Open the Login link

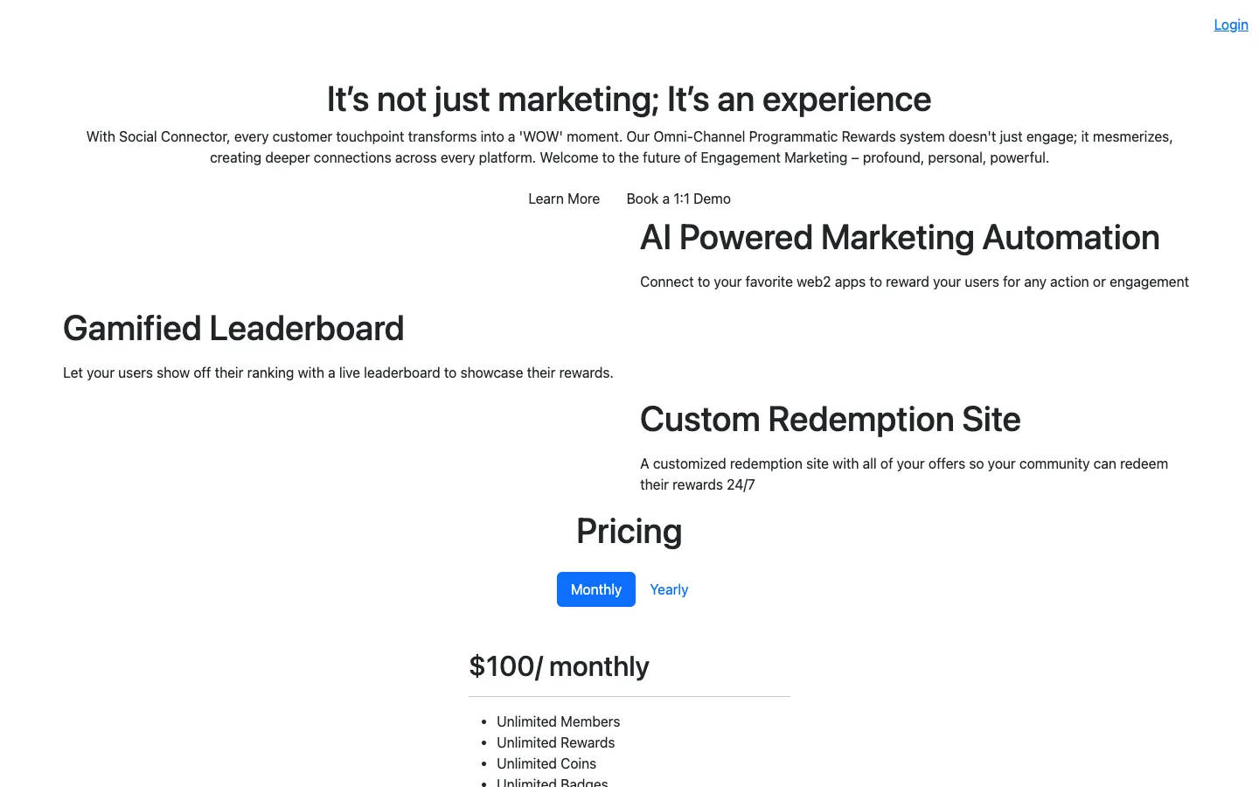pos(1230,24)
